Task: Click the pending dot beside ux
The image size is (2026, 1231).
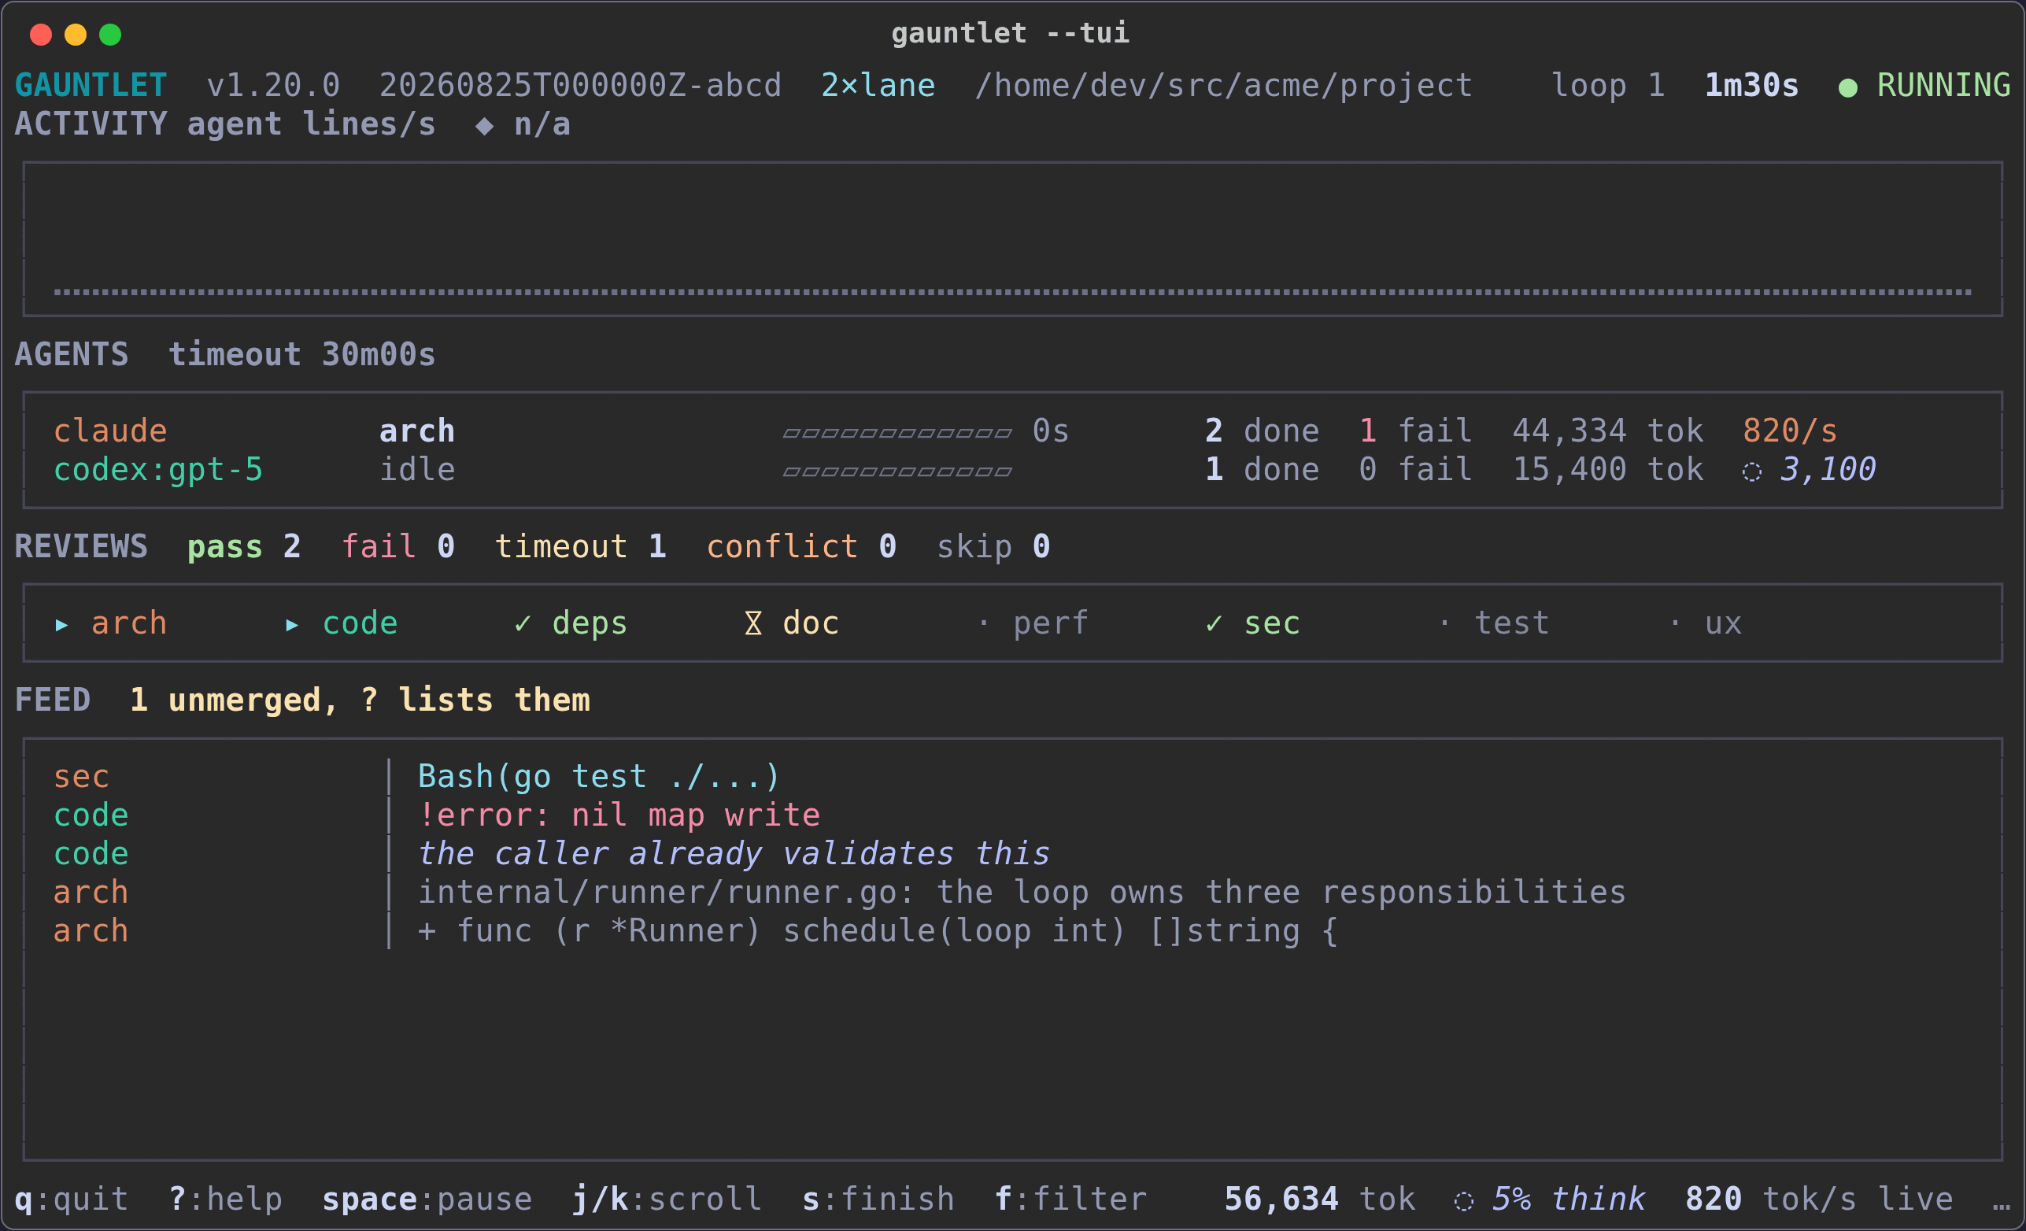Action: tap(1675, 623)
